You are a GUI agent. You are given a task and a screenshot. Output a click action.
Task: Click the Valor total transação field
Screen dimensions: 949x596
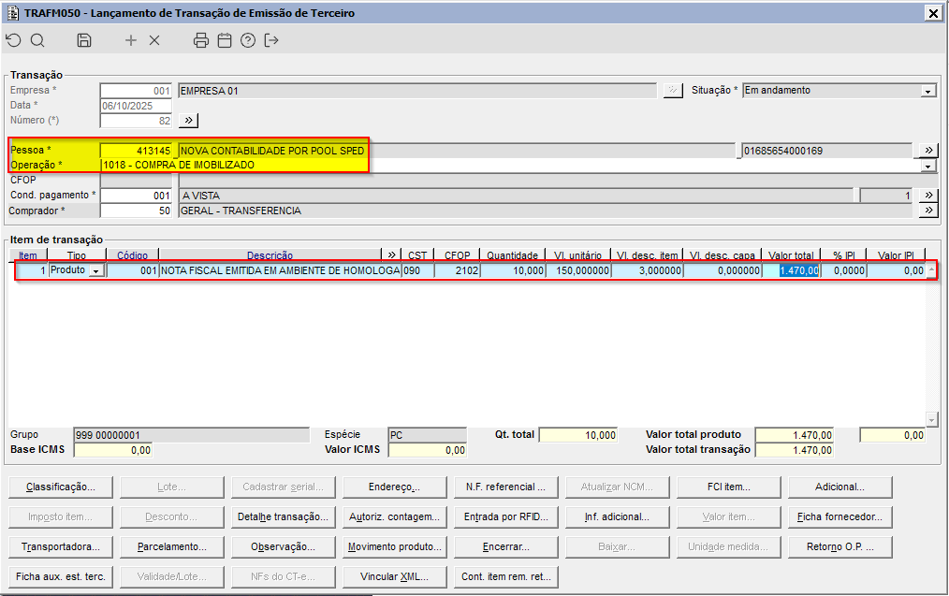pyautogui.click(x=795, y=450)
